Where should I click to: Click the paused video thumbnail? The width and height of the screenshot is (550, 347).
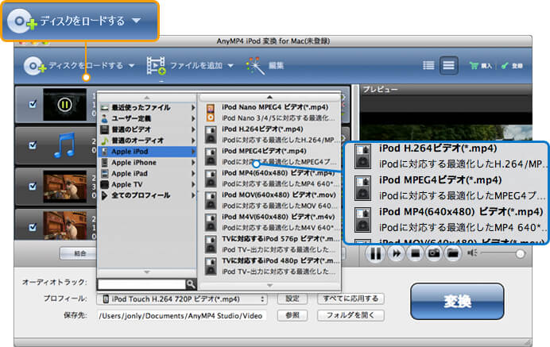click(x=64, y=105)
